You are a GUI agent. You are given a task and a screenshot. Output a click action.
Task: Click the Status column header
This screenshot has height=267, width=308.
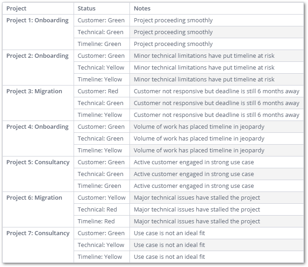coord(86,8)
